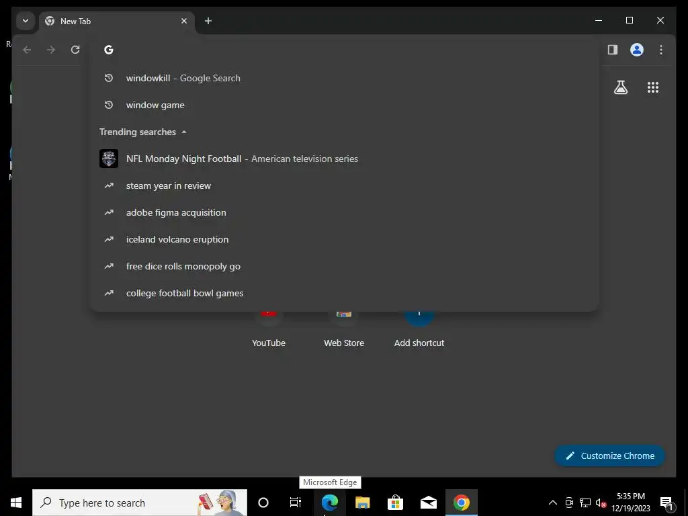688x516 pixels.
Task: Click history icon beside window game
Action: [x=109, y=105]
